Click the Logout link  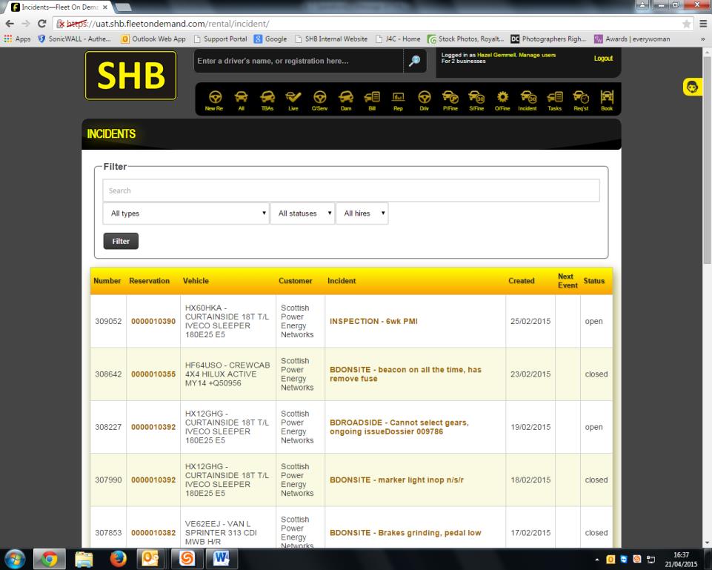click(603, 59)
